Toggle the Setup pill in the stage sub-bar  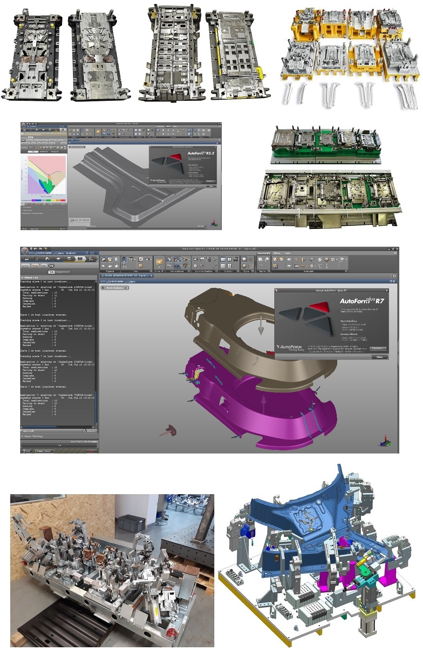35,266
